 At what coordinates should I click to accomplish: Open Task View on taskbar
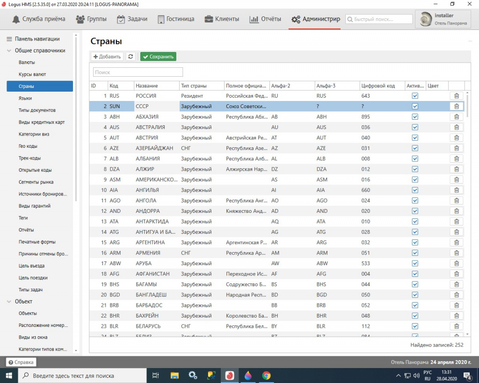[155, 376]
